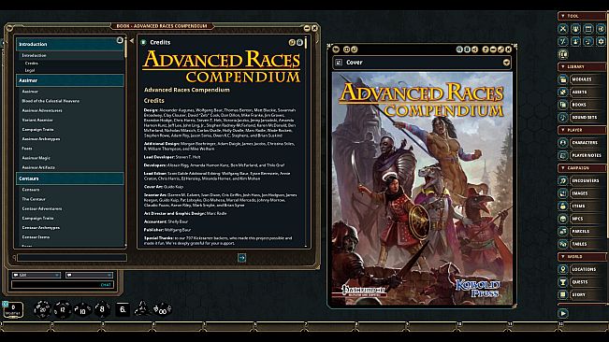
Task: Open the Calendar tool icon in Tool section
Action: 588,29
